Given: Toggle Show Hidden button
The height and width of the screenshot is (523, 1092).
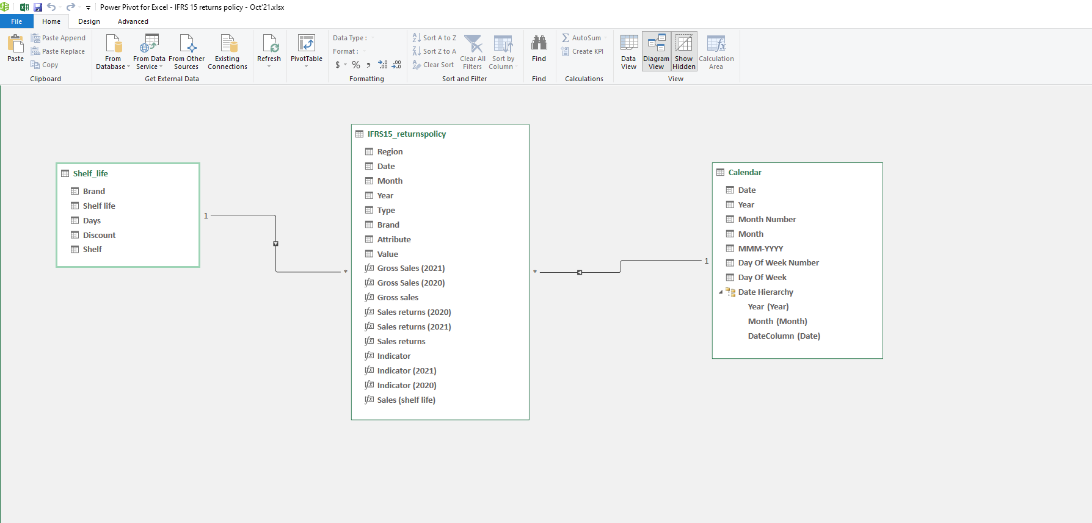Looking at the screenshot, I should point(684,52).
